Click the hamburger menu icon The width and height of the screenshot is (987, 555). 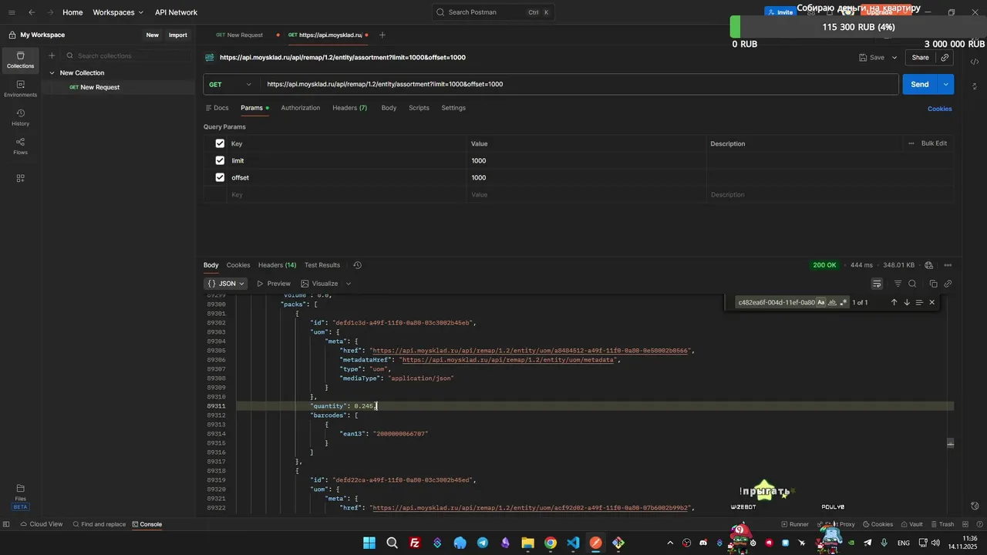coord(12,12)
